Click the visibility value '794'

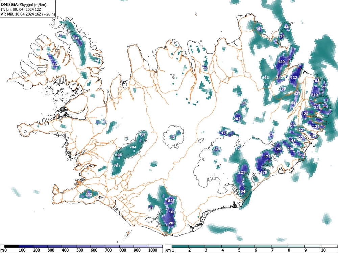133,147
